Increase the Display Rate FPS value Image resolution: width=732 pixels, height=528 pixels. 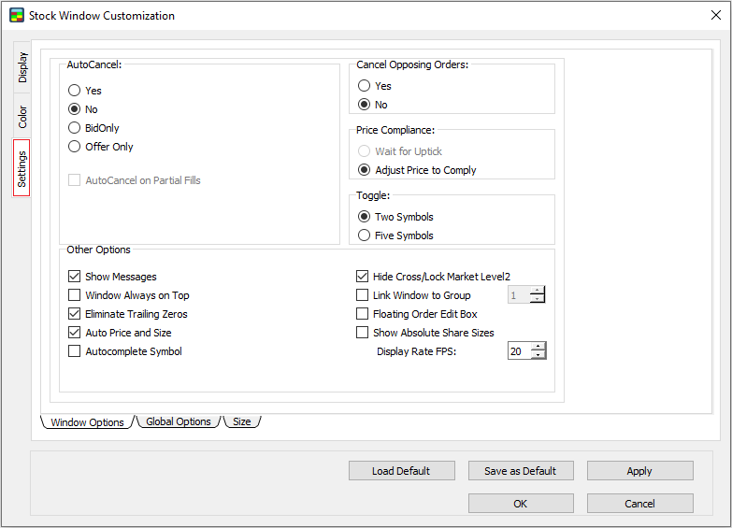coord(538,347)
